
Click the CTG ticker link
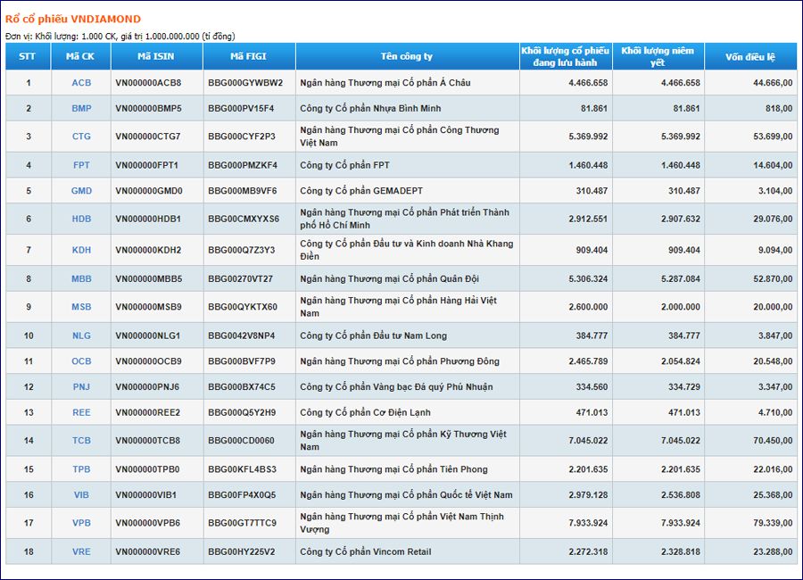click(81, 137)
